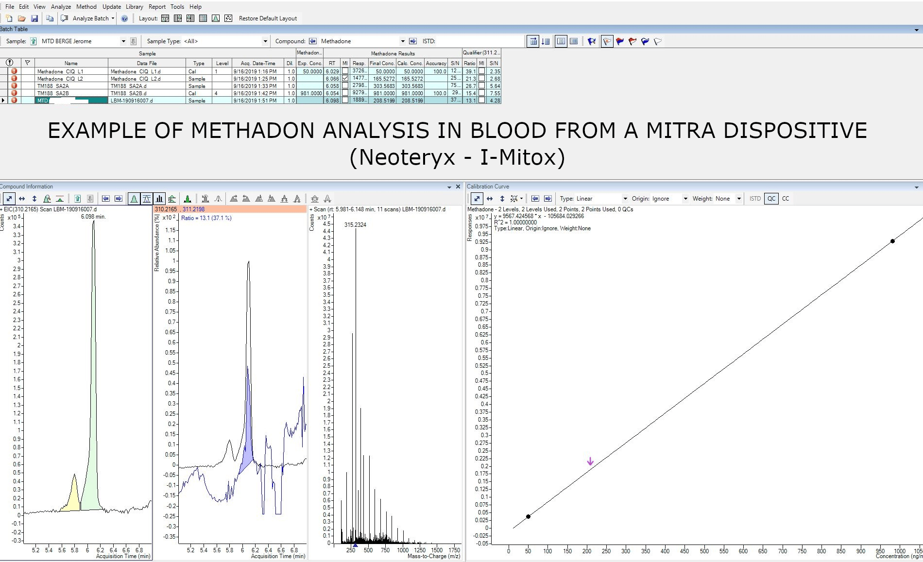Expand the Weight dropdown in Calibration Curve

coord(739,199)
